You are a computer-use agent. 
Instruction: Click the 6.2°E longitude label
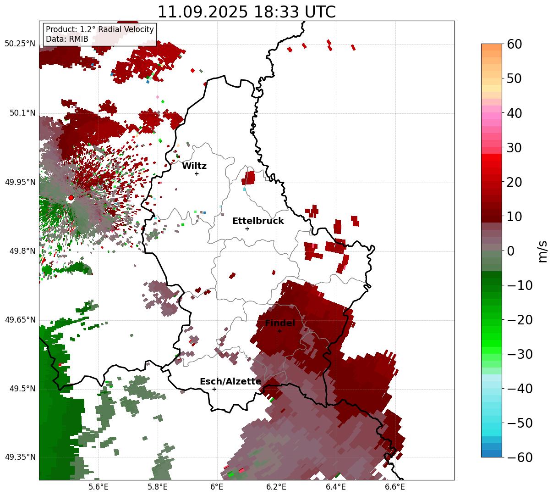(x=276, y=487)
